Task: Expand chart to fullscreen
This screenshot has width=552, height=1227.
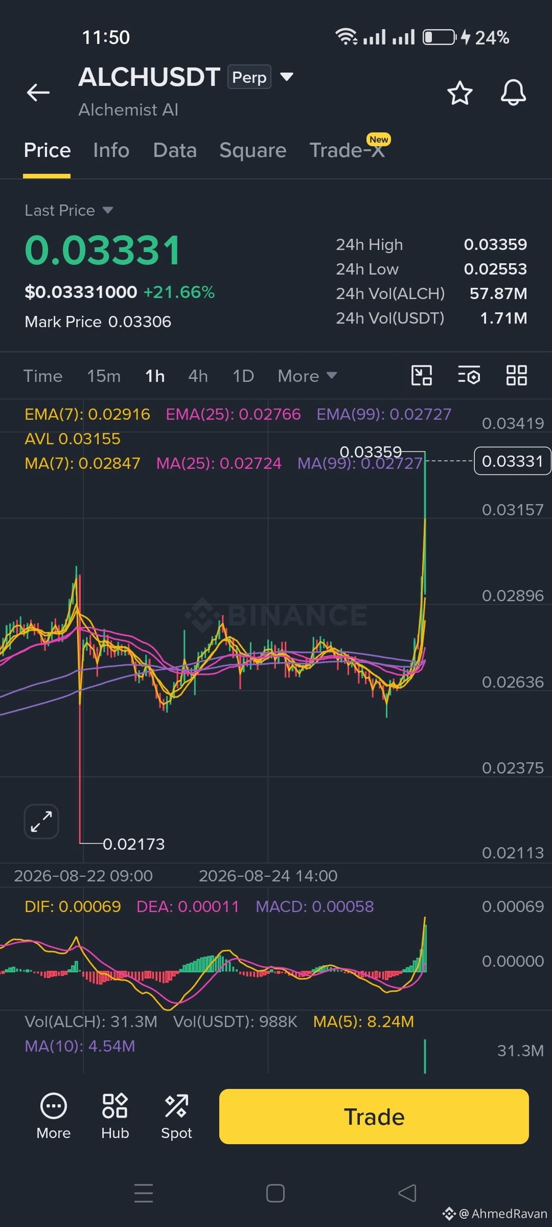Action: pos(41,822)
